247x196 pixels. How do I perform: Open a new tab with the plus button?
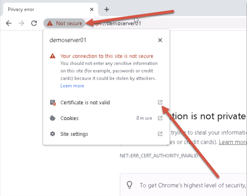tap(107, 10)
